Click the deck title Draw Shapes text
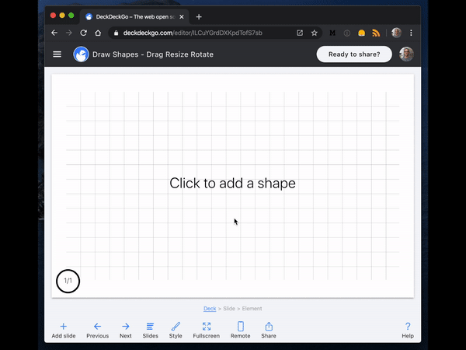Image resolution: width=466 pixels, height=350 pixels. tap(153, 54)
